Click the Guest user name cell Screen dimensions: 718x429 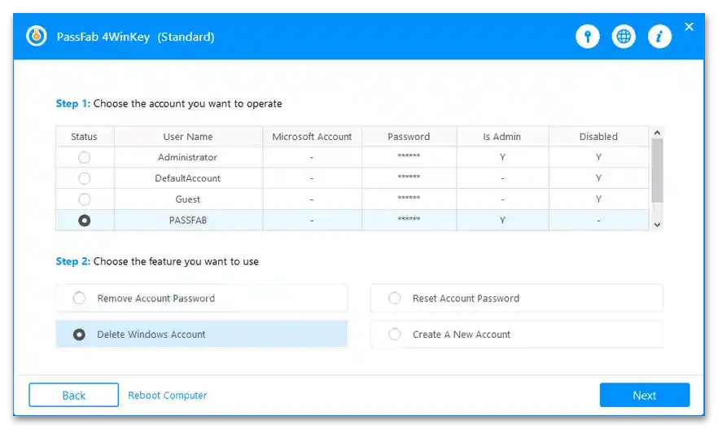[x=188, y=199]
